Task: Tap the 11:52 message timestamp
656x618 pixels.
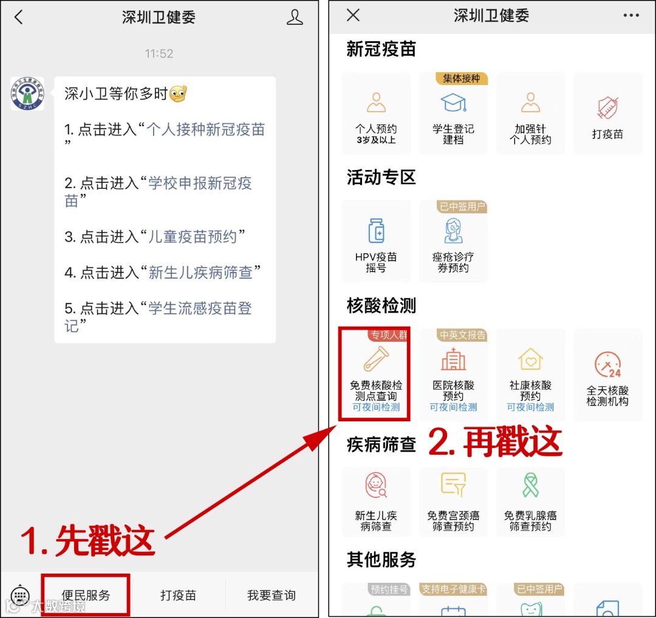Action: (x=159, y=53)
